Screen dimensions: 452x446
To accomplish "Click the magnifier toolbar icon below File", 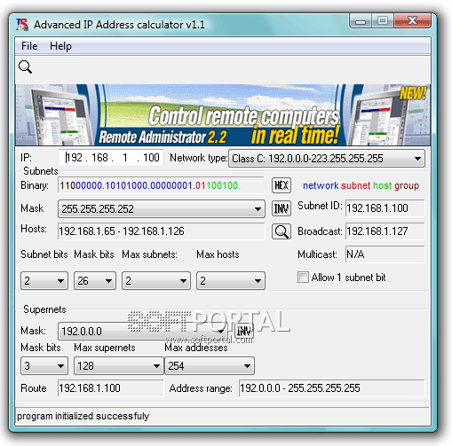I will coord(25,67).
